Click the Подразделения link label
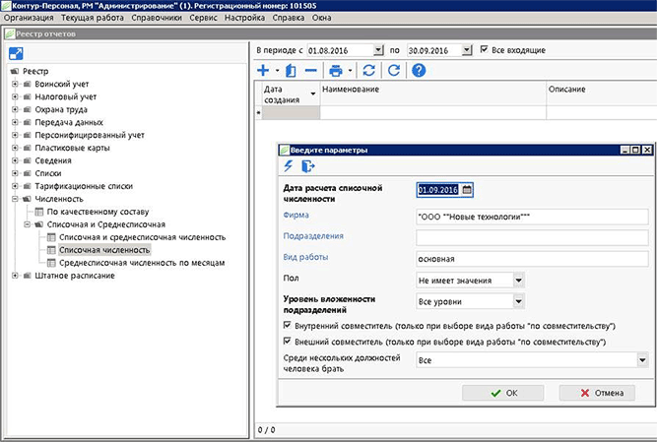657x442 pixels. (313, 235)
